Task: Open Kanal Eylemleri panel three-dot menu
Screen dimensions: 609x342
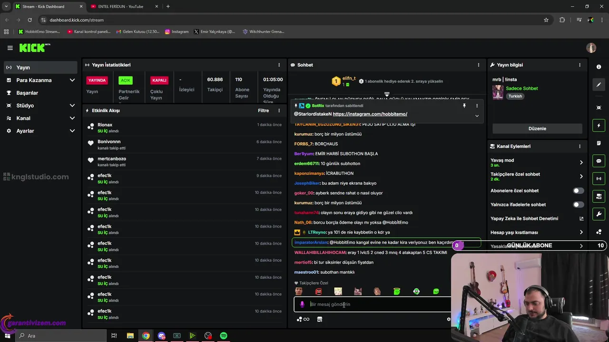Action: pos(580,146)
